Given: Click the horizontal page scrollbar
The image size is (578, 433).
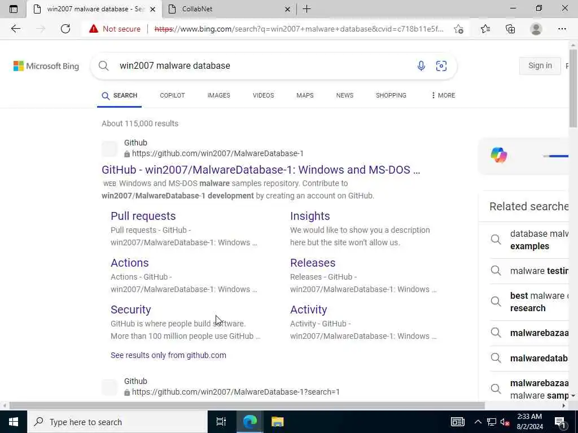Looking at the screenshot, I should pyautogui.click(x=247, y=406).
